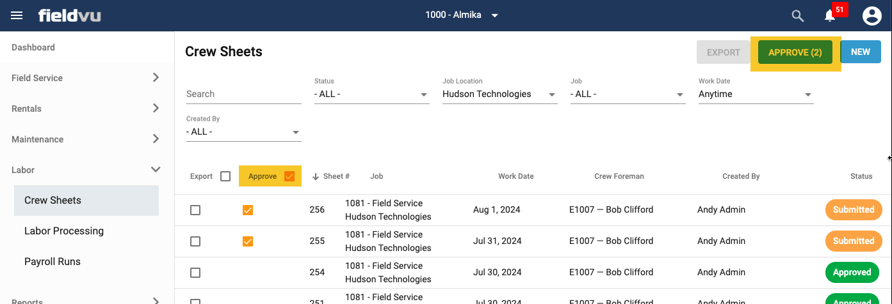Click job 1081 - Field Service in sheet 254 row
Screen dimensions: 892x304
[384, 266]
